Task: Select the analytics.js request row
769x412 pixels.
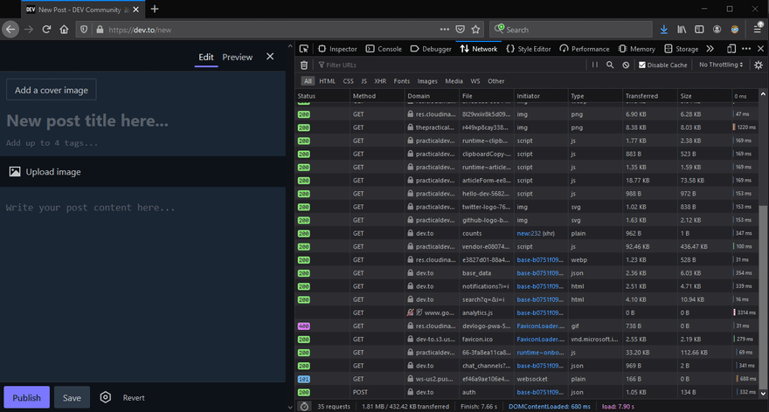Action: [527, 312]
